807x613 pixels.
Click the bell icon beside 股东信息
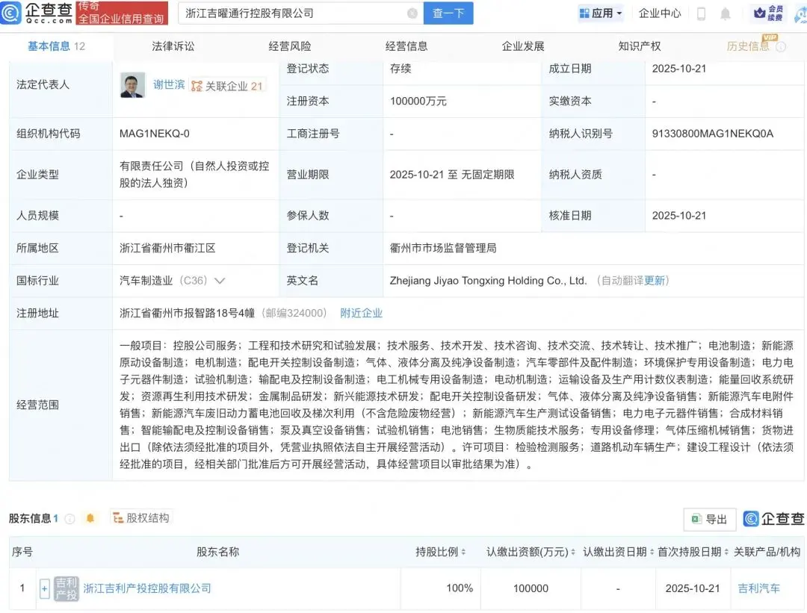point(90,518)
